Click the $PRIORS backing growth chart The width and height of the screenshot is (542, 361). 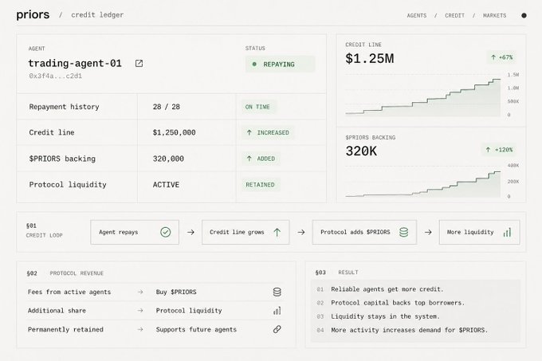tap(423, 183)
